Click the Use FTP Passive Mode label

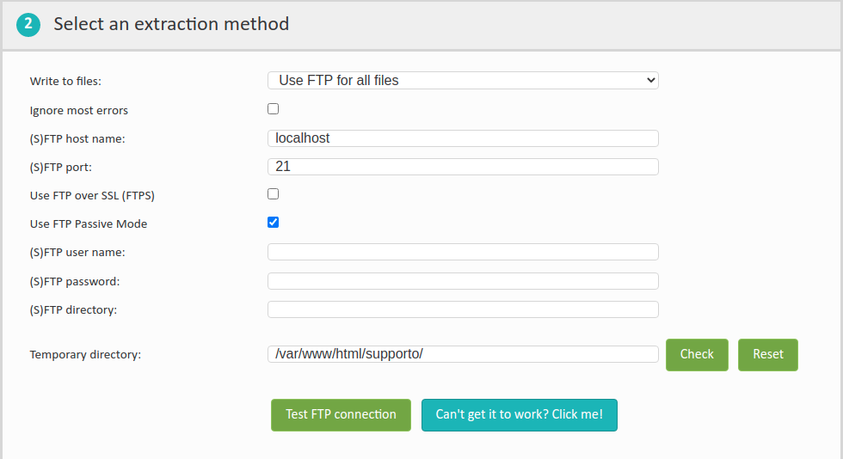[89, 224]
